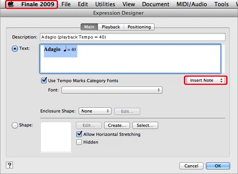Uncheck Allow Horizontal Stretching
This screenshot has width=238, height=174.
pyautogui.click(x=79, y=134)
